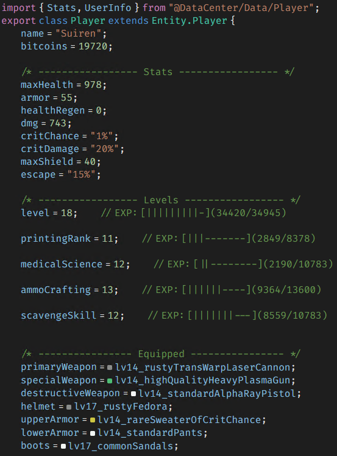Click the Entity.Player class reference
Image resolution: width=337 pixels, height=456 pixels.
(190, 21)
